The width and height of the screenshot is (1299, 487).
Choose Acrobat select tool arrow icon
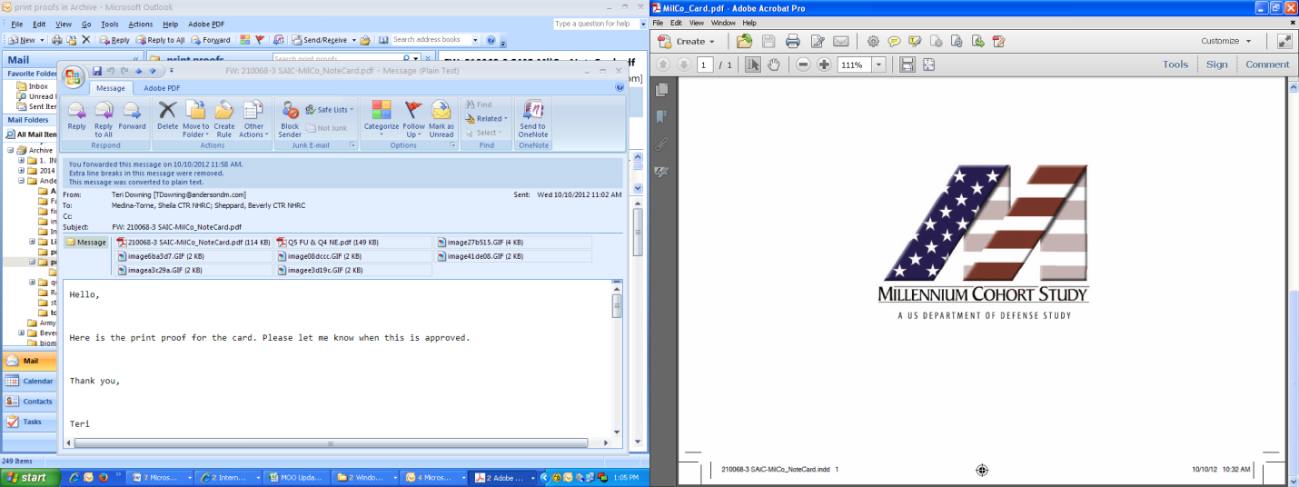coord(753,65)
